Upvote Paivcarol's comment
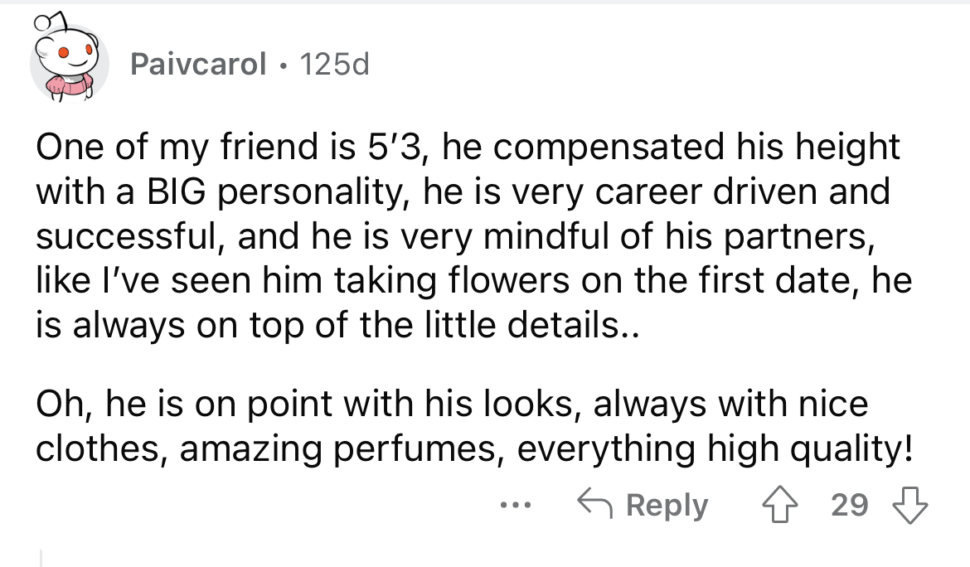The width and height of the screenshot is (970, 567). pos(778,505)
